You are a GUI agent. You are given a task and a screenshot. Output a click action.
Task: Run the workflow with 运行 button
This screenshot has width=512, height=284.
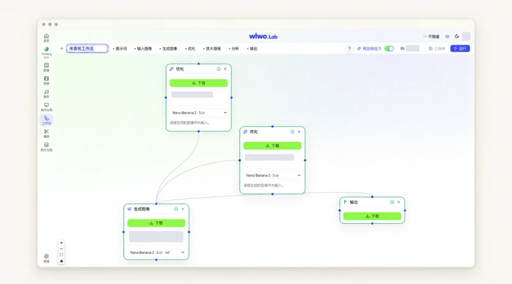pyautogui.click(x=460, y=49)
